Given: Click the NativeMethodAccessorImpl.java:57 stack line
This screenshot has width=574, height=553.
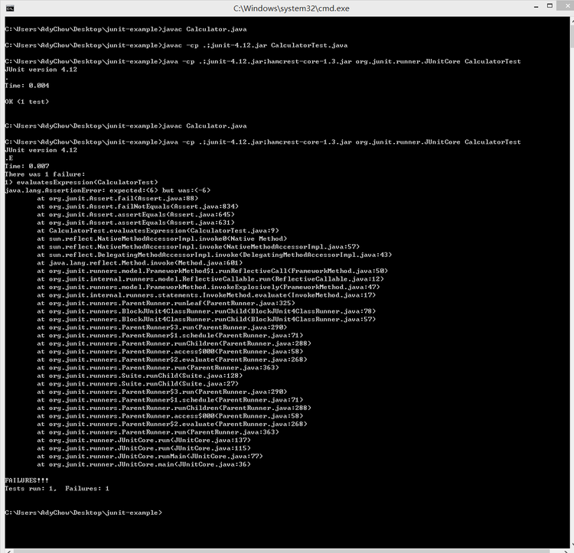Looking at the screenshot, I should (x=198, y=246).
